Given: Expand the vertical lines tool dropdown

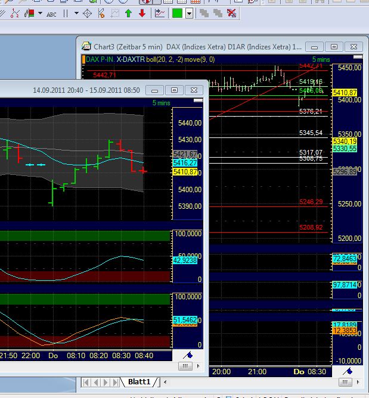Looking at the screenshot, I should (76, 13).
